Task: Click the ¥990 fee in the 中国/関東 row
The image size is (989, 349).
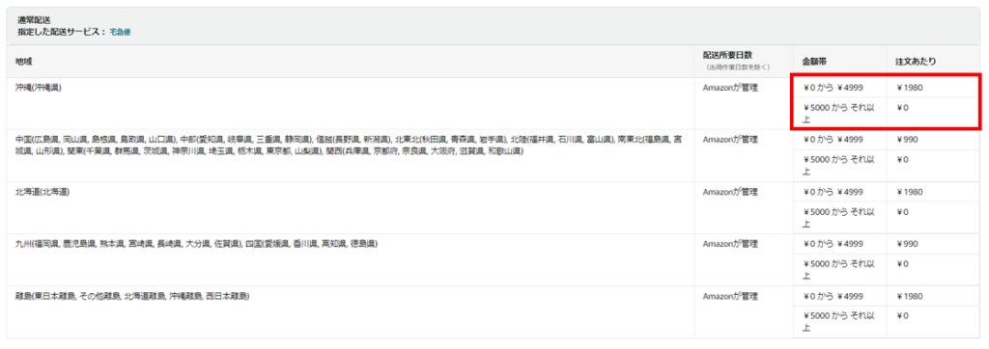Action: [x=907, y=139]
